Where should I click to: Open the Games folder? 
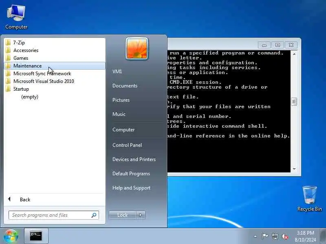pos(55,58)
